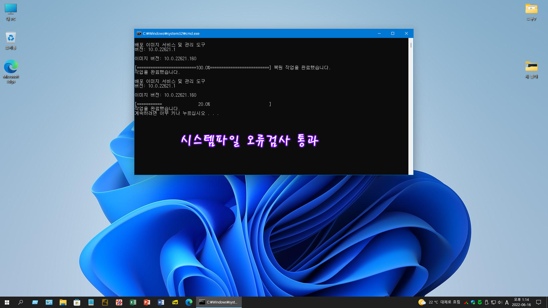Open the Control Panel taskbar icon

pos(49,302)
